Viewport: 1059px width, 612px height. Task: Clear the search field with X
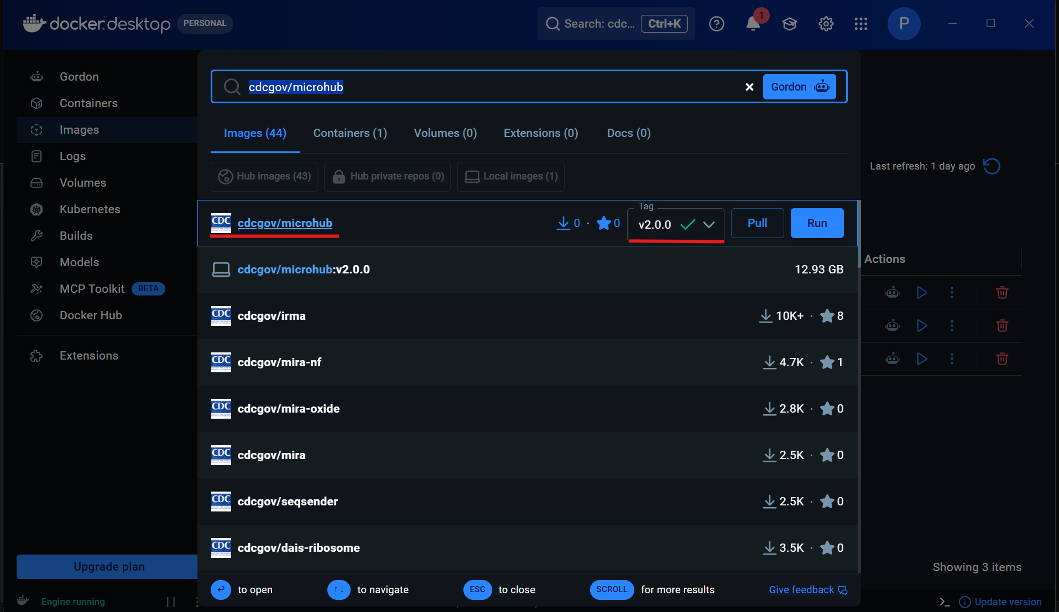click(749, 87)
